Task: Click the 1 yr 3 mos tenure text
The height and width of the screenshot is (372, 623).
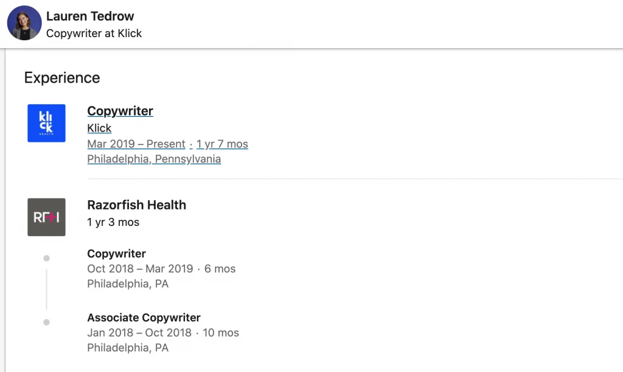Action: pos(113,222)
